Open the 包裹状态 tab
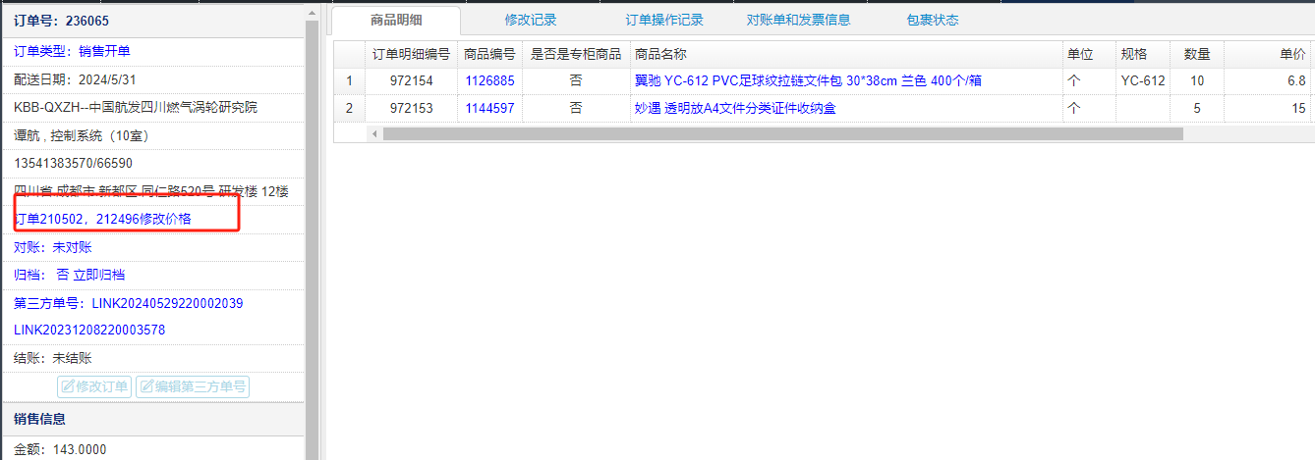 (x=933, y=20)
